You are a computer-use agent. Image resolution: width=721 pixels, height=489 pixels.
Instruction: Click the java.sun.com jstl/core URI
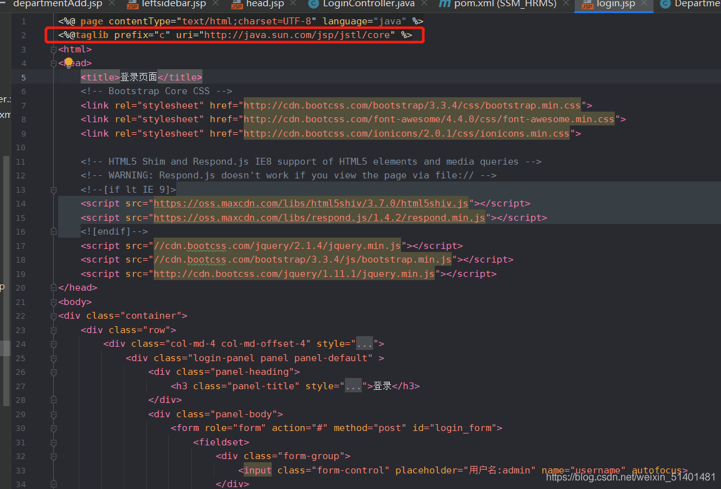pyautogui.click(x=297, y=35)
